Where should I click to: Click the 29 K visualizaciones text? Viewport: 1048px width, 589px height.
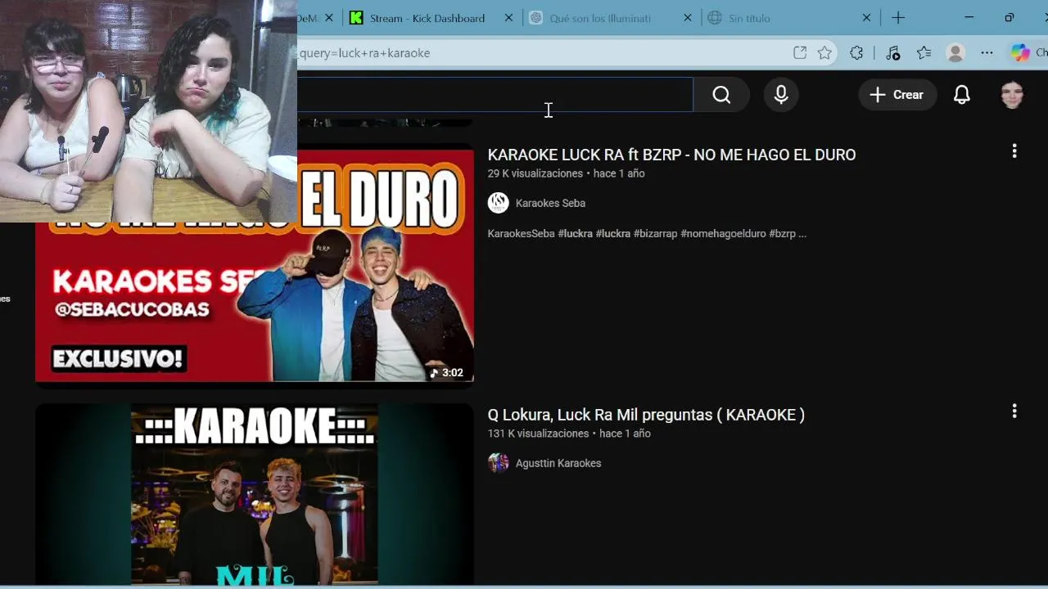point(535,173)
